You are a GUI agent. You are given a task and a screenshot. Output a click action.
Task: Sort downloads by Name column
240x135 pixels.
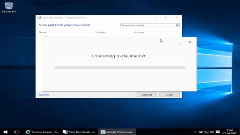click(42, 32)
